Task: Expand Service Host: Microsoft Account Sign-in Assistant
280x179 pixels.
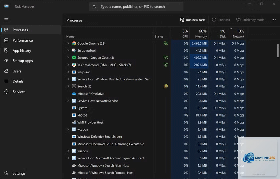Action: (x=68, y=158)
